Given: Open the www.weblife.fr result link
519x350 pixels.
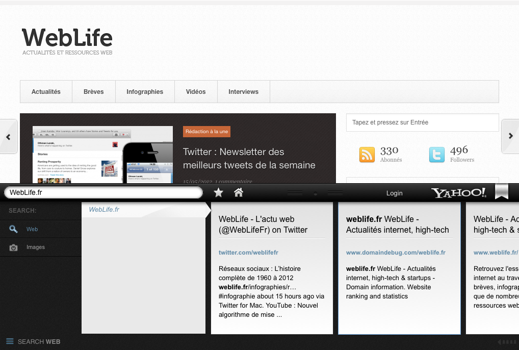Looking at the screenshot, I should click(496, 253).
